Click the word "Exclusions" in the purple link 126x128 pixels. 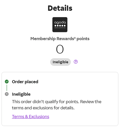pos(39,116)
